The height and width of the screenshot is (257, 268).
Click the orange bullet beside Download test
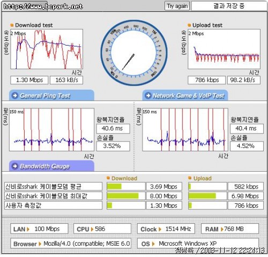[12, 25]
